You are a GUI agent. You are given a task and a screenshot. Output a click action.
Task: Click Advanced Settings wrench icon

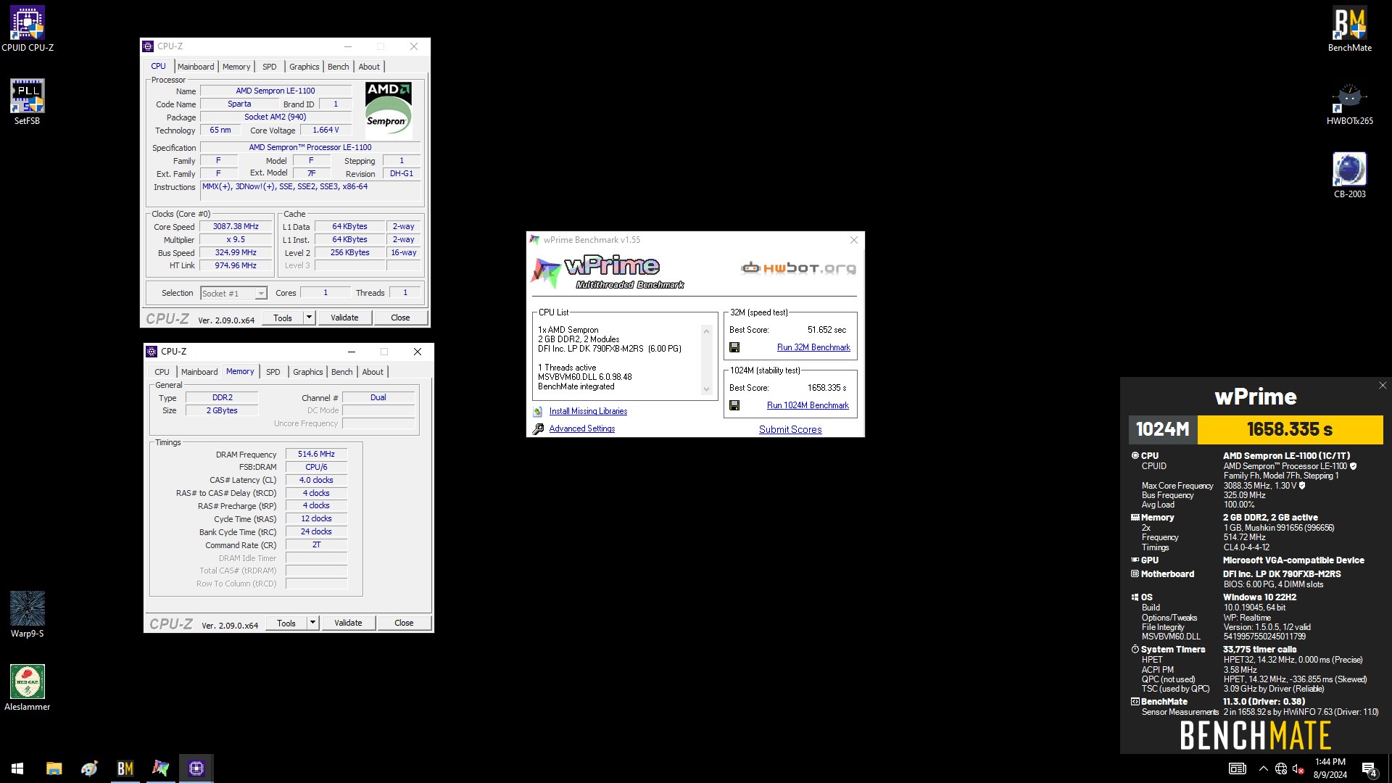538,428
